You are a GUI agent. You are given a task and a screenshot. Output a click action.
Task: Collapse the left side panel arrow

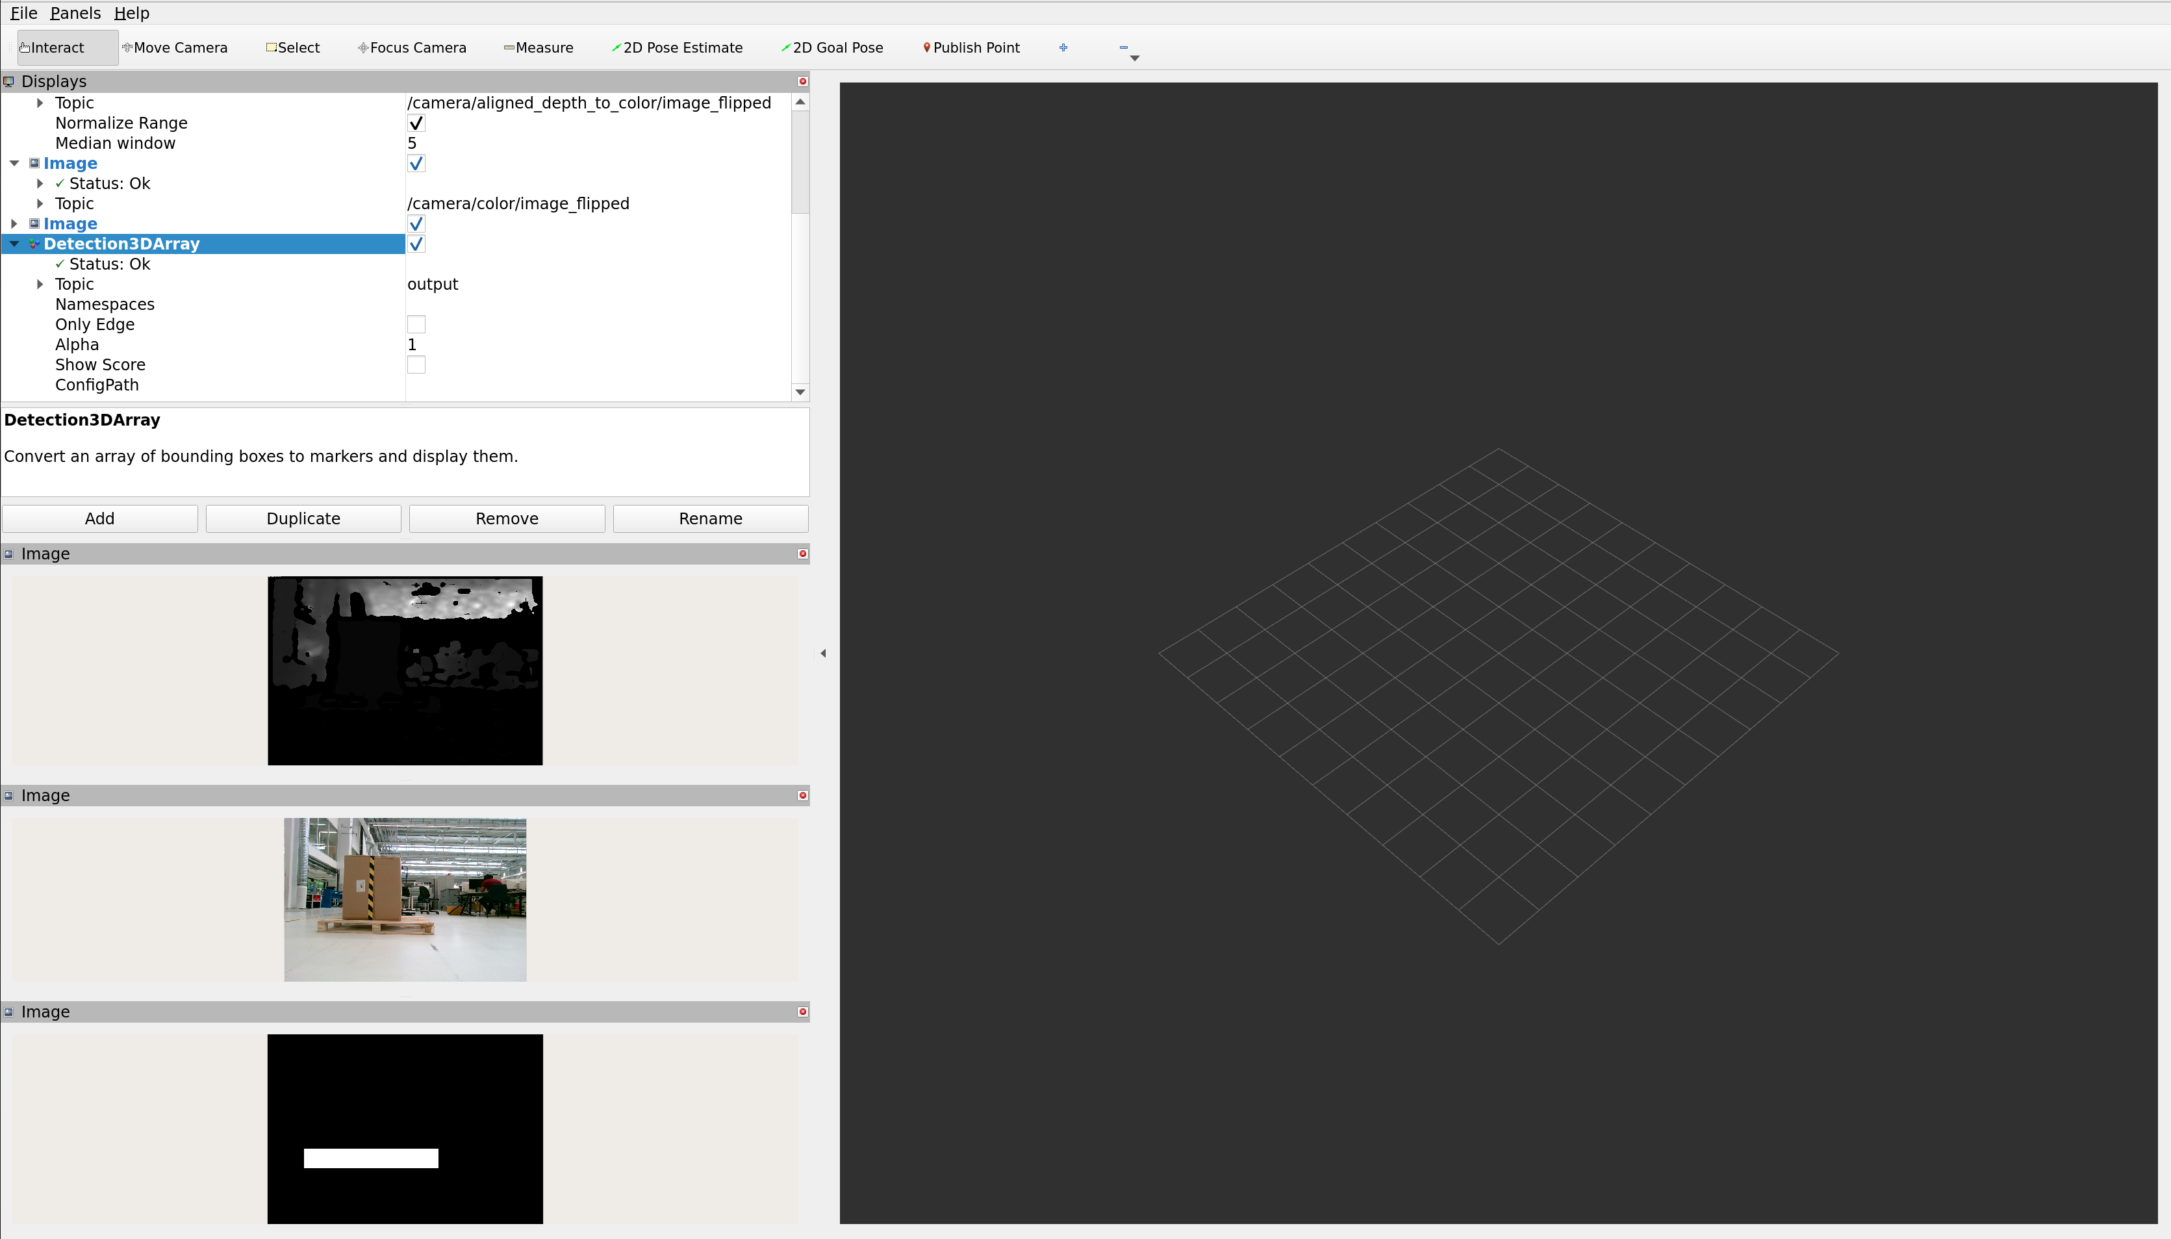822,654
